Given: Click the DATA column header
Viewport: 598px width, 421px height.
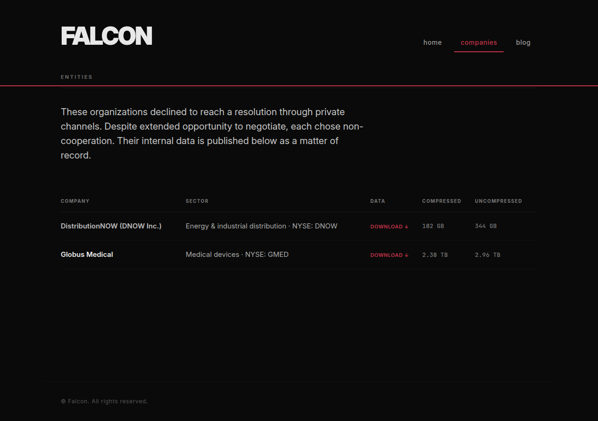Looking at the screenshot, I should 378,201.
